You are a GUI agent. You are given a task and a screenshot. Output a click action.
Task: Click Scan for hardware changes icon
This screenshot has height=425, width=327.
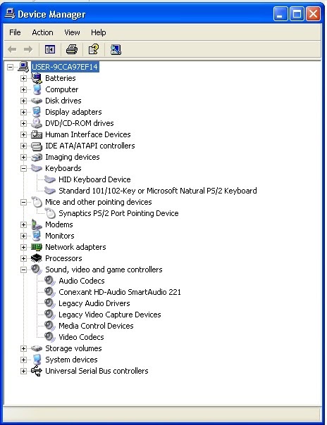116,49
